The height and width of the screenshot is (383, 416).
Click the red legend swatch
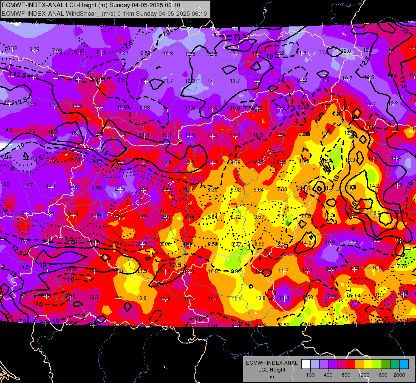pyautogui.click(x=351, y=364)
